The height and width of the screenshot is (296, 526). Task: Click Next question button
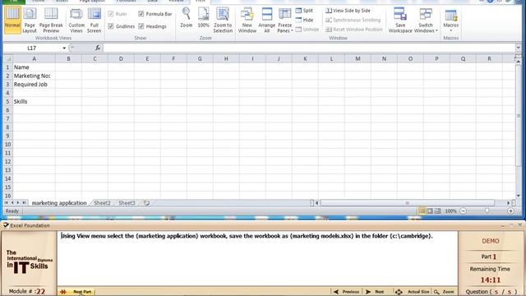pyautogui.click(x=375, y=292)
